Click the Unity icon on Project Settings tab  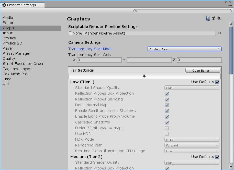pos(4,5)
